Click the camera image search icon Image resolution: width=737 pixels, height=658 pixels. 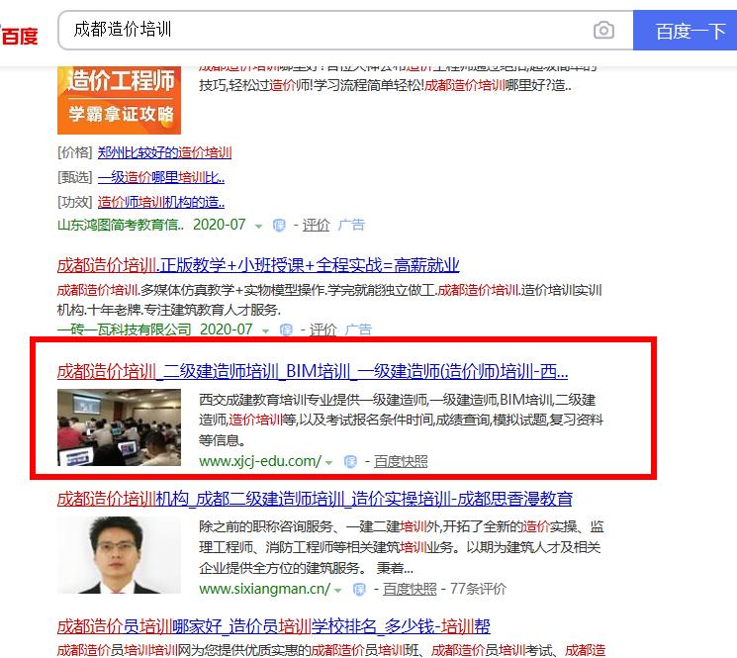coord(603,31)
